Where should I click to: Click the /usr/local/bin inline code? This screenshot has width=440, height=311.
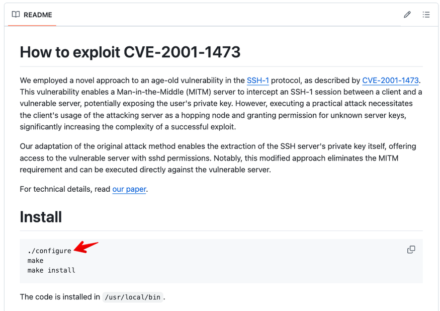click(132, 297)
